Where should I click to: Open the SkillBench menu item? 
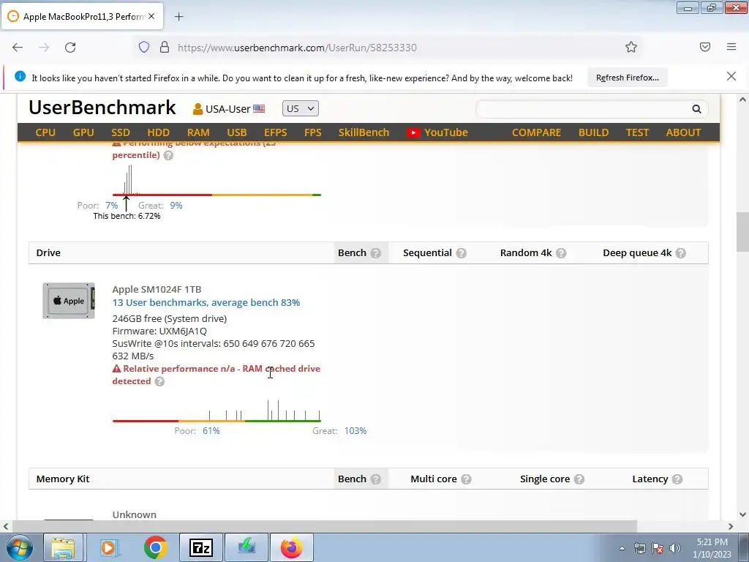(364, 132)
